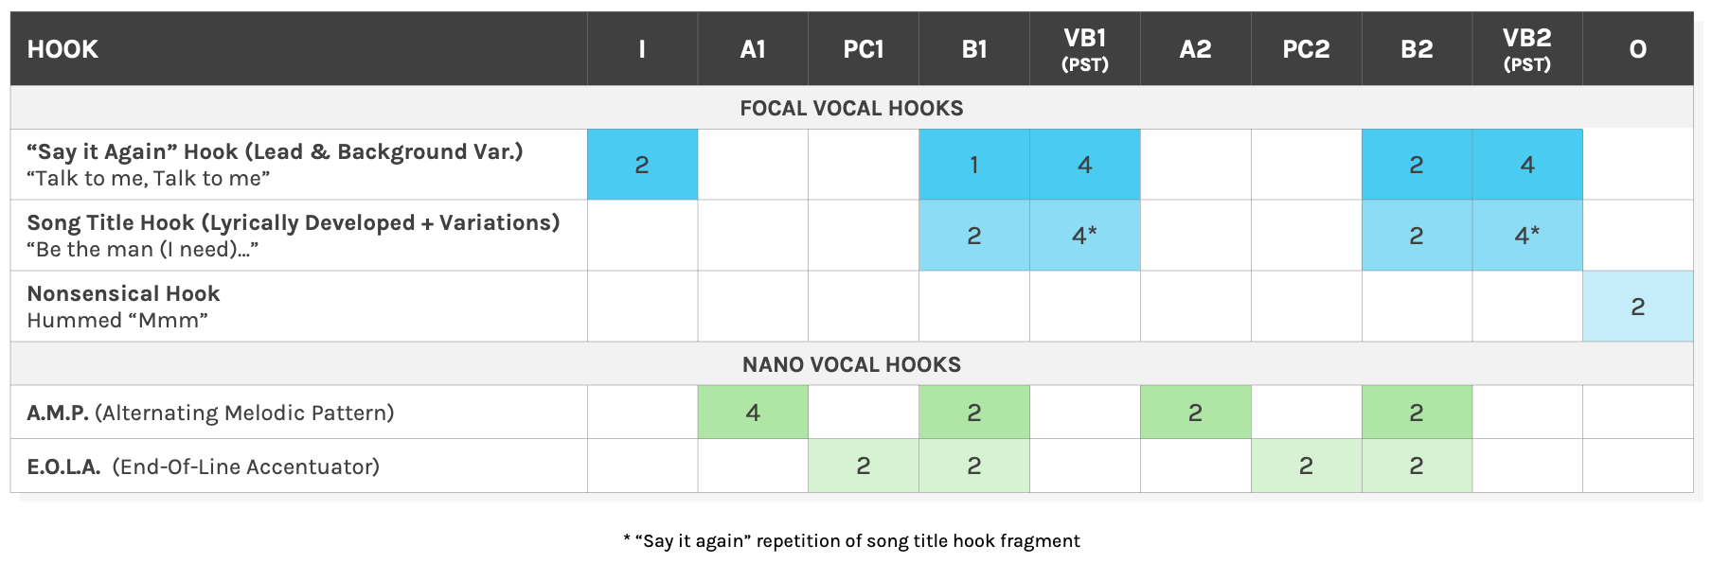
Task: Click the E.O.L.A. End-Of-Line Accentuator label
Action: click(x=203, y=466)
